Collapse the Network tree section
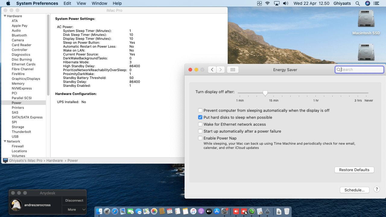Viewport: 386px width, 217px height. point(5,141)
